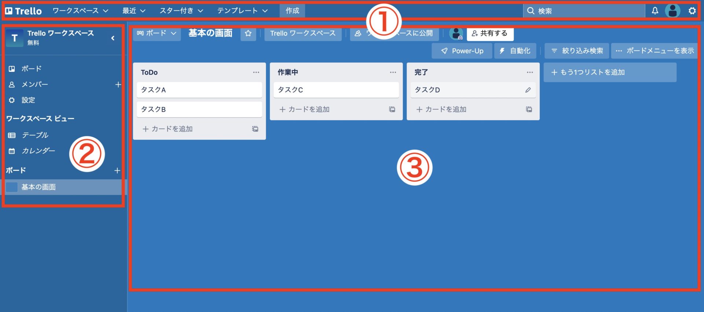
Task: Click the ToDo list title
Action: pyautogui.click(x=149, y=73)
